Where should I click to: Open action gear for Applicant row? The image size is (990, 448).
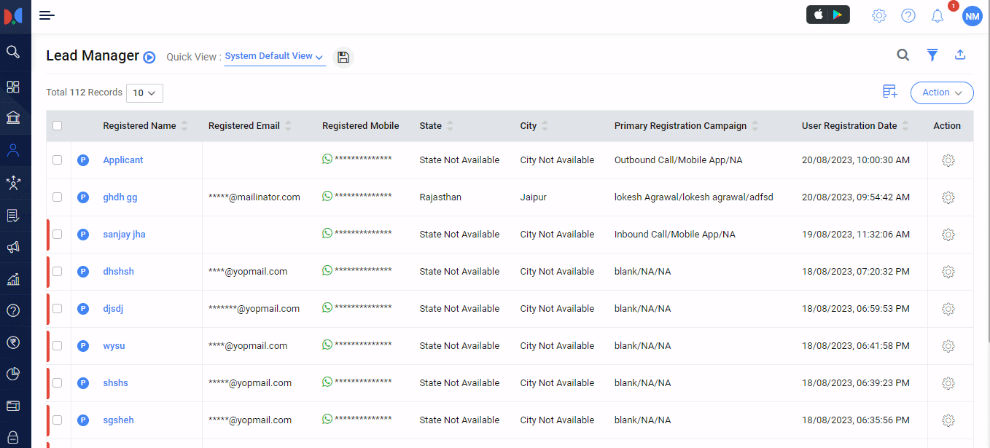(948, 160)
